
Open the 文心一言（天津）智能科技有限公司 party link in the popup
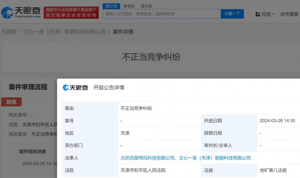215,158
